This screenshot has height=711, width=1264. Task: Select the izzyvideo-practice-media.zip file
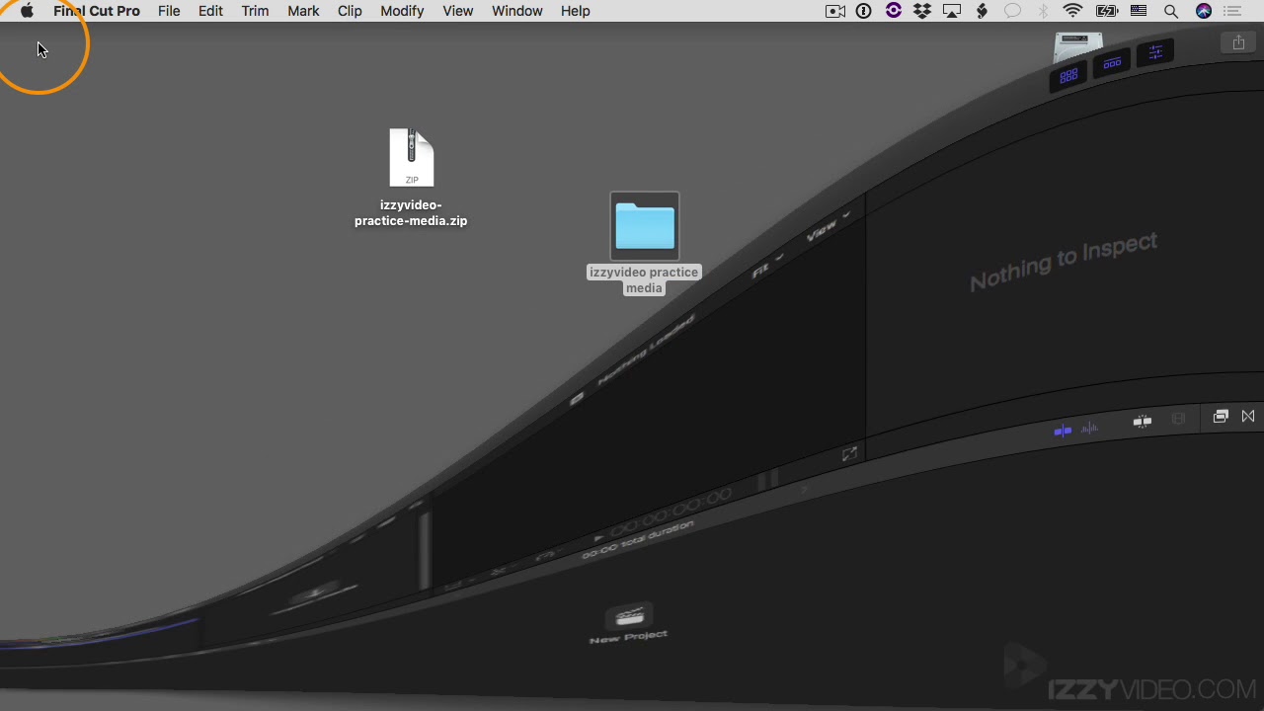tap(411, 158)
